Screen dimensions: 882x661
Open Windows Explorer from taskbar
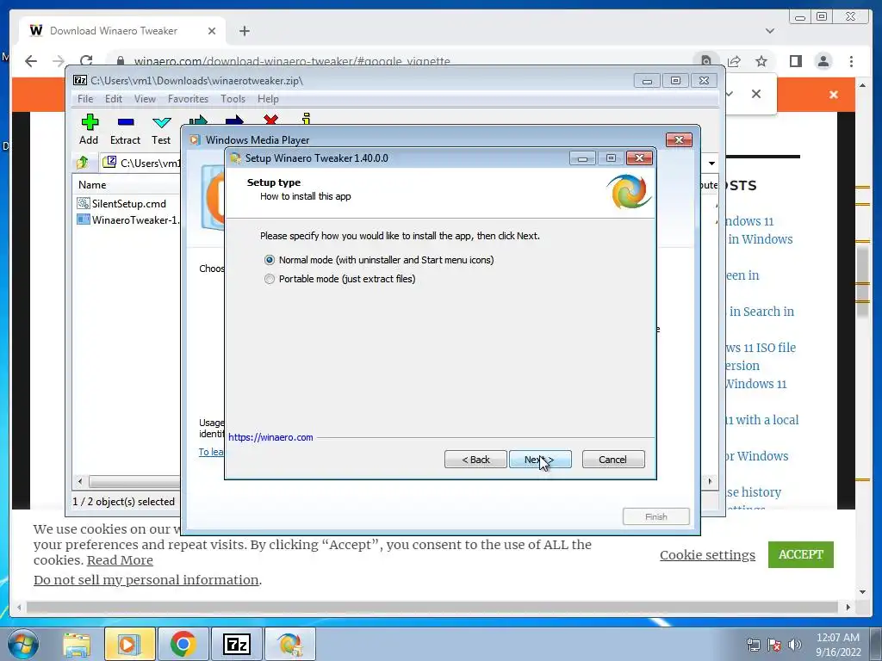coord(77,644)
